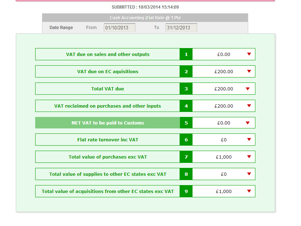Click Cash Accounting Flat Rate header bar

145,18
